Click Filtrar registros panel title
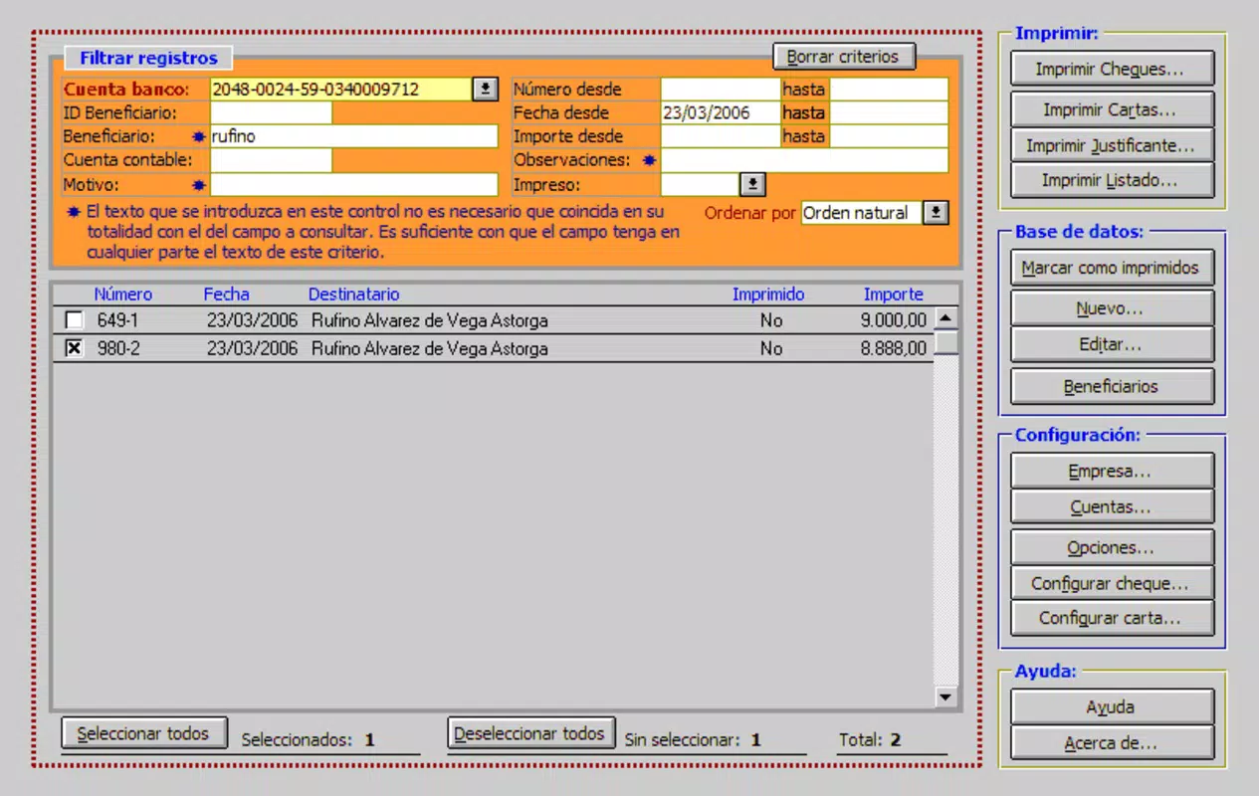This screenshot has height=796, width=1259. coord(148,58)
